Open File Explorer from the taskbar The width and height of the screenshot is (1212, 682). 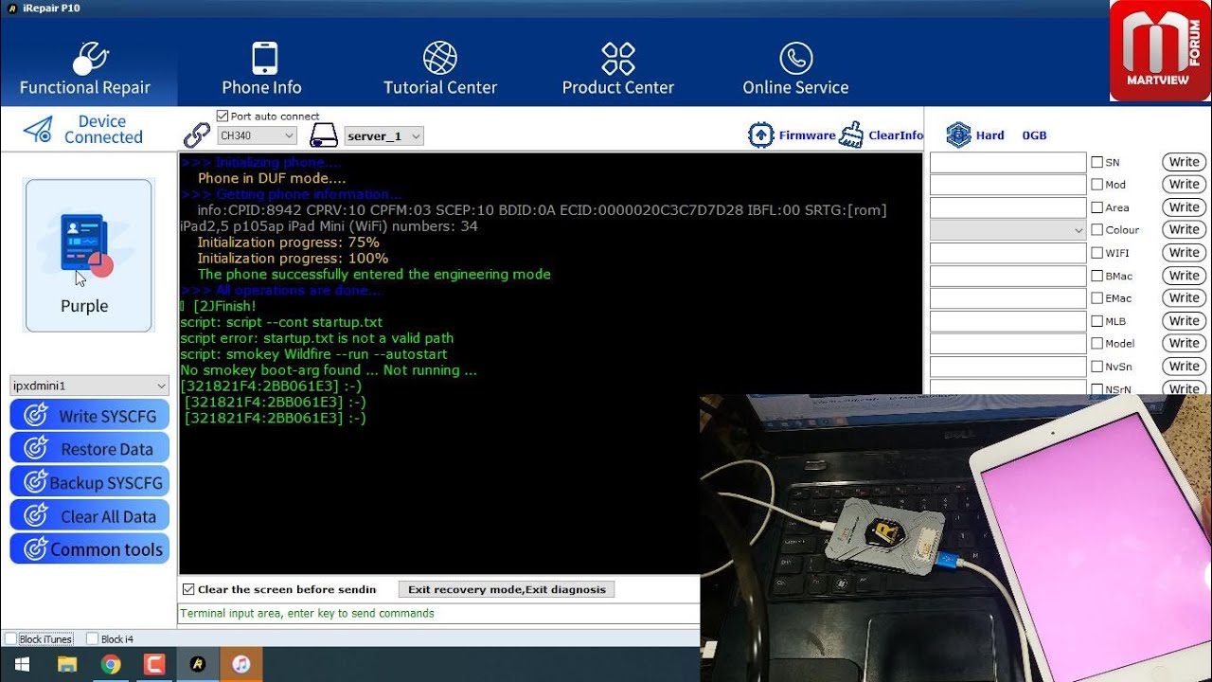tap(66, 665)
